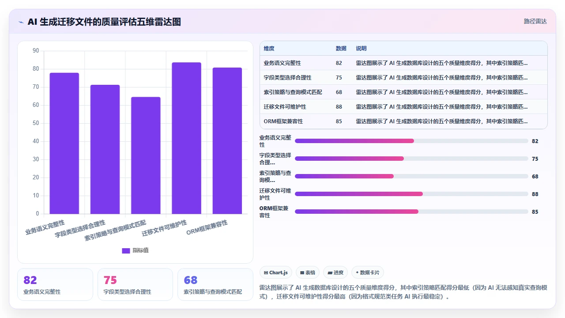
Task: Click the dashboard title AI 生成迁移文件的质量评估五维雷达图
Action: 104,22
